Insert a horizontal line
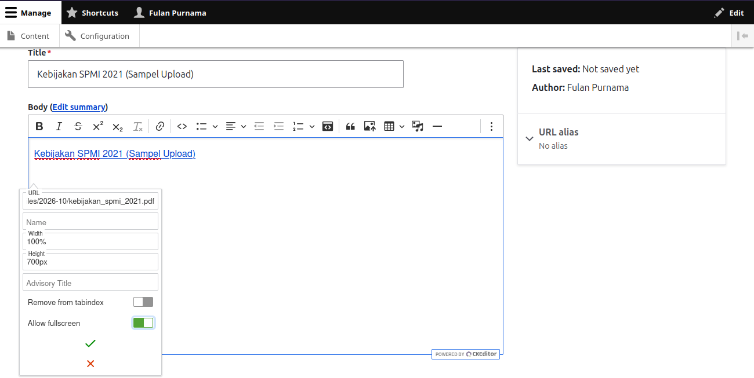This screenshot has height=378, width=754. [x=437, y=126]
